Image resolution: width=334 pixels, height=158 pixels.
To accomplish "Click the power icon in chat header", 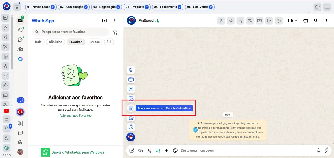I will tap(279, 21).
